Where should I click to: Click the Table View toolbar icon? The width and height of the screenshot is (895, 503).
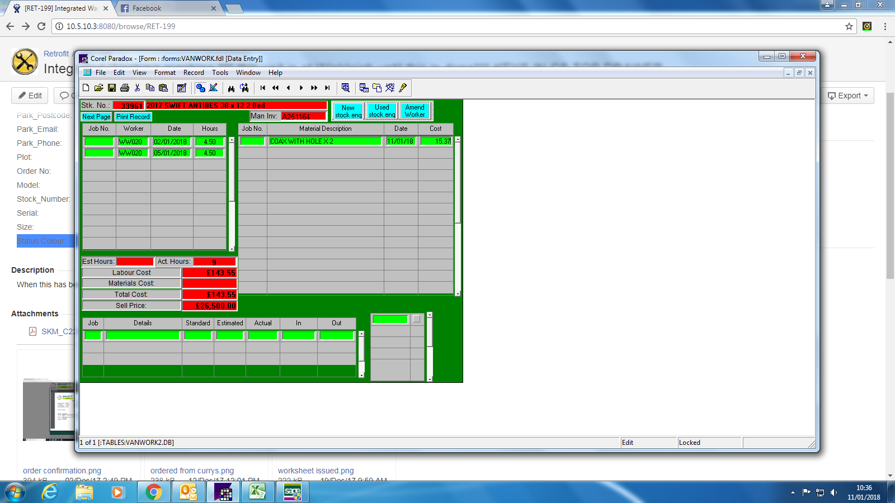click(364, 88)
